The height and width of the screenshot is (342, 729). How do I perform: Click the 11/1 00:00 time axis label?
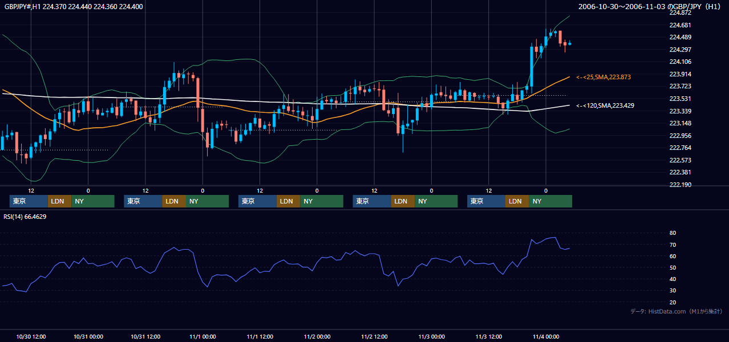202,337
